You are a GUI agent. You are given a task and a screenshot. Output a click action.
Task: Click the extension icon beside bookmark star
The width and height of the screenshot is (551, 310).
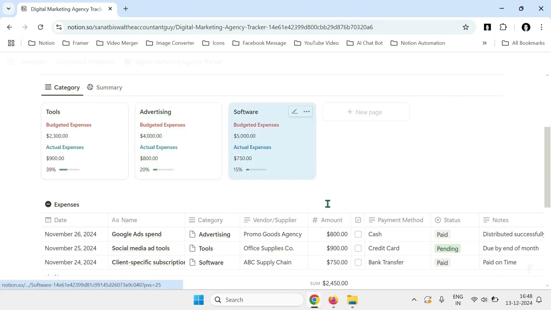[x=487, y=27]
